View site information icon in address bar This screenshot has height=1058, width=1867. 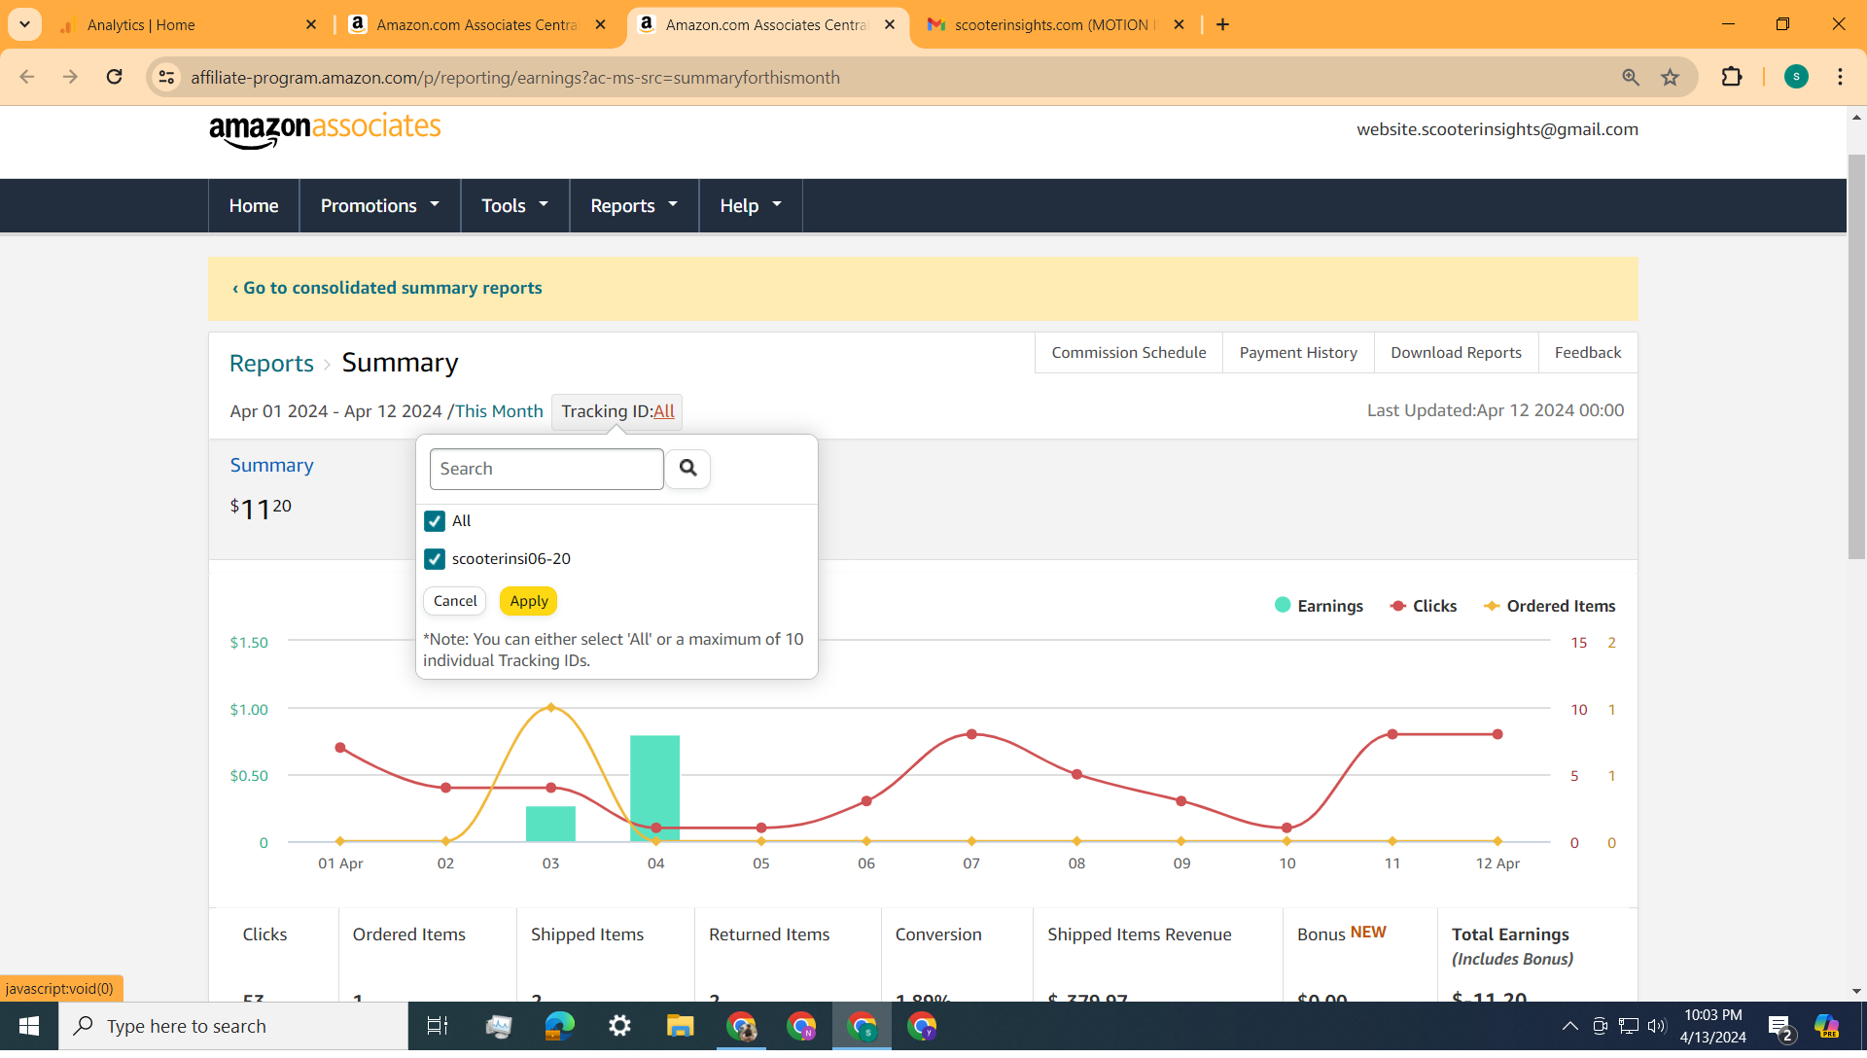point(166,77)
